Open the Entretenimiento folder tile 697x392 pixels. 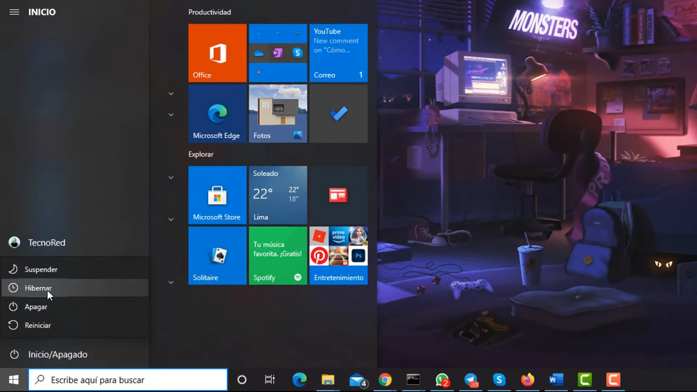click(x=339, y=256)
